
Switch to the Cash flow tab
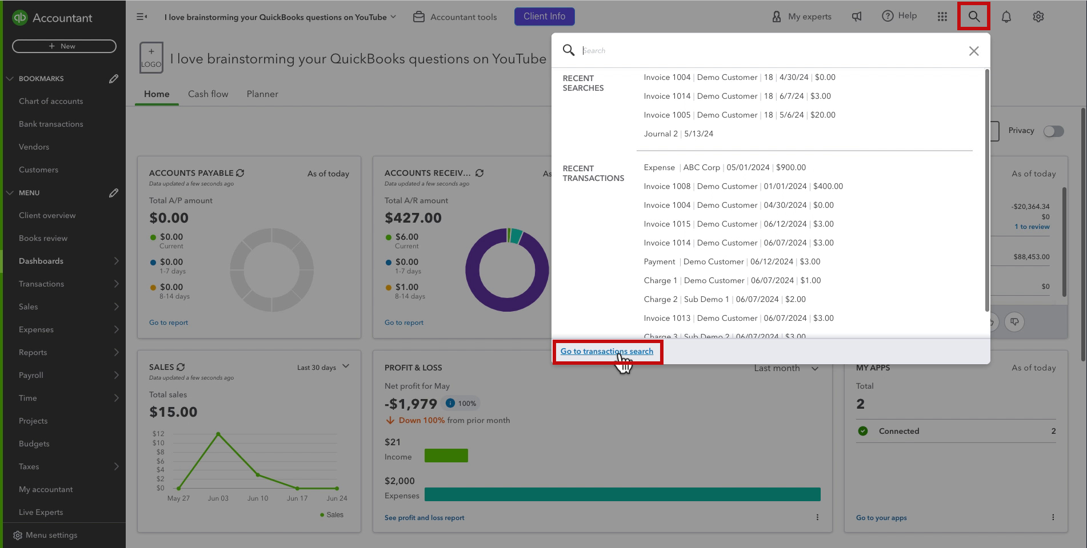click(x=208, y=94)
